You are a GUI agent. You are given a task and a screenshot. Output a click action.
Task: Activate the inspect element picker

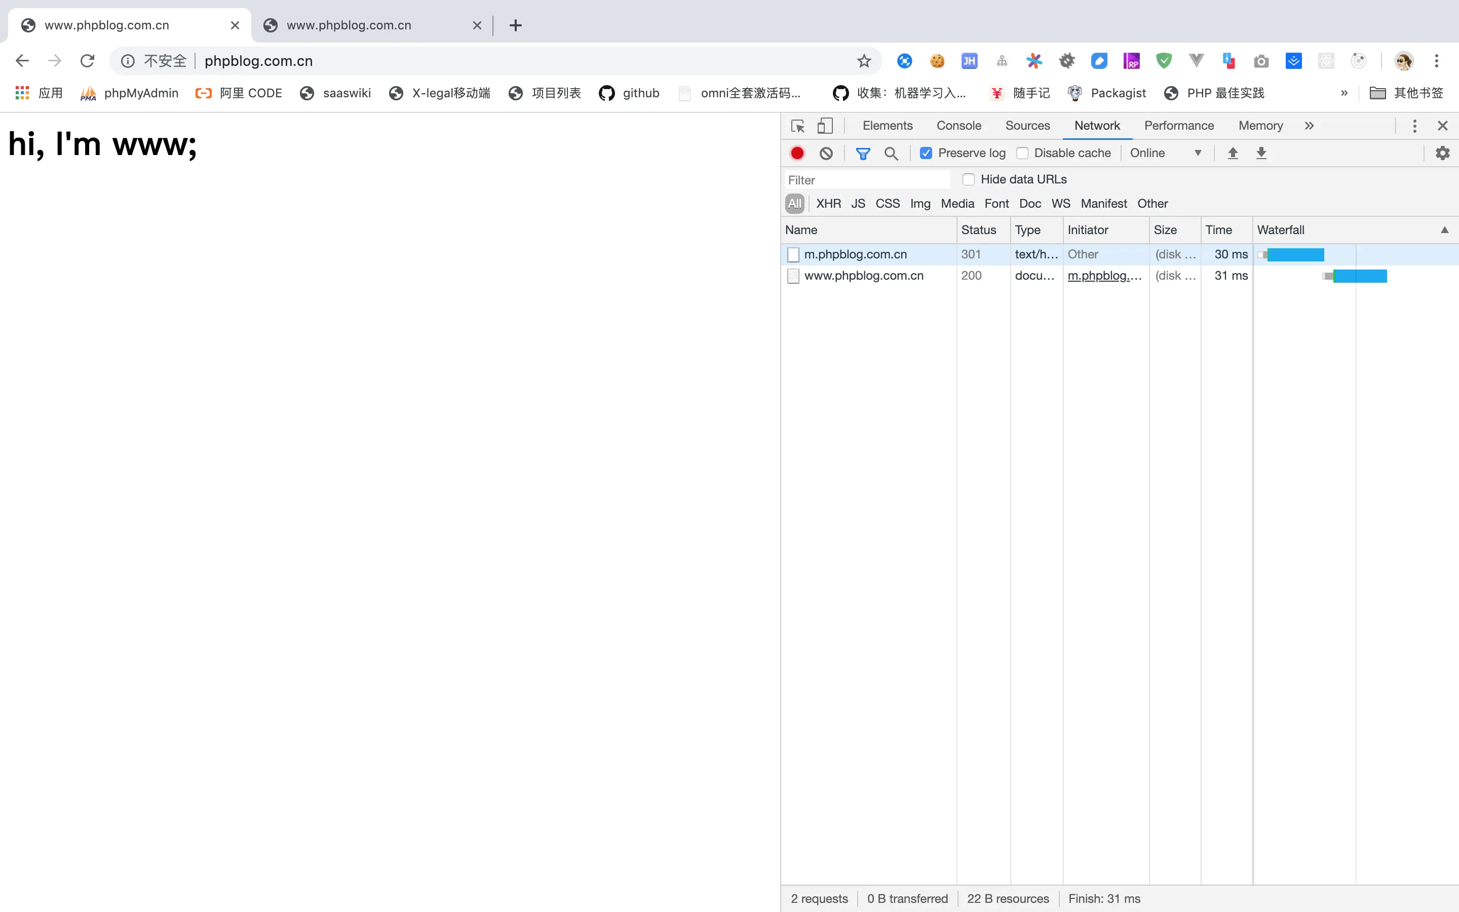click(797, 126)
